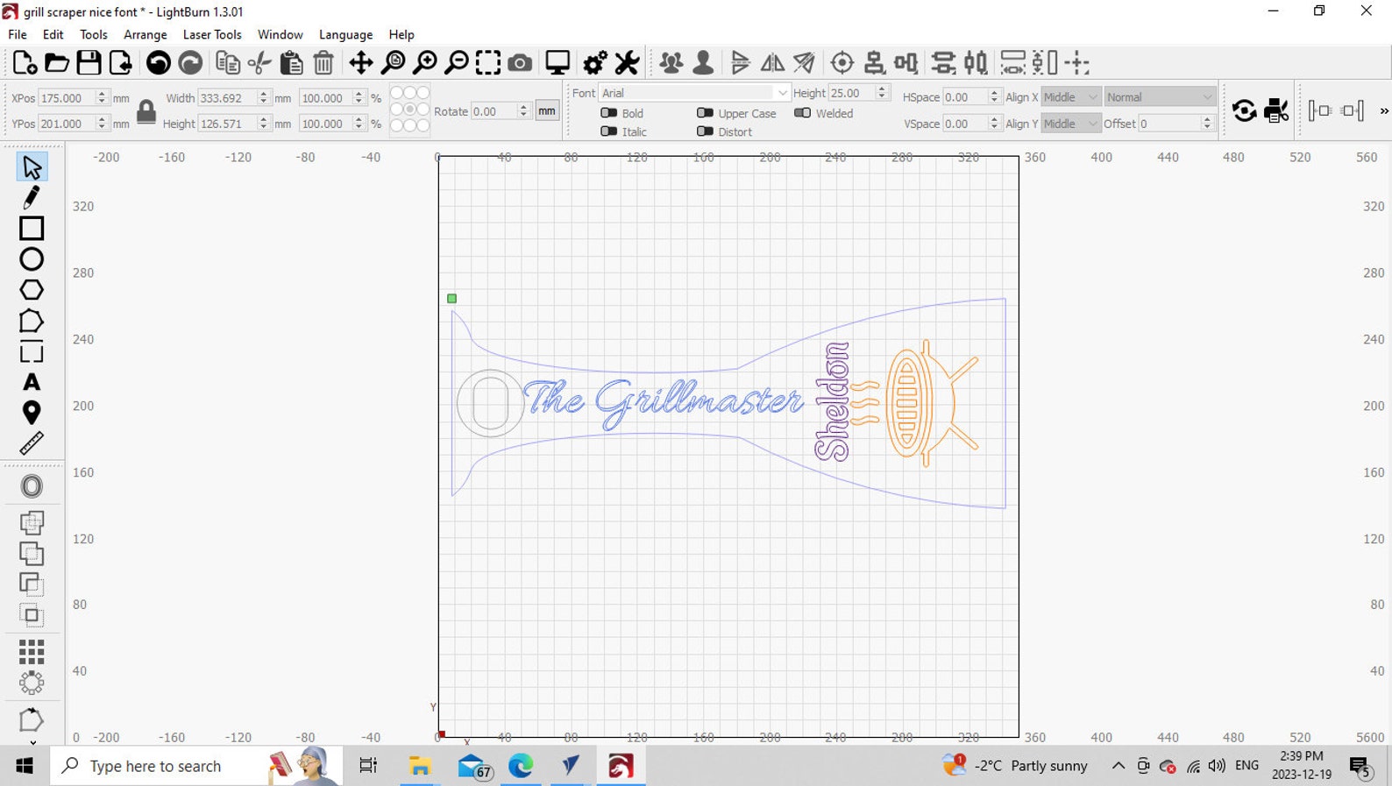Image resolution: width=1392 pixels, height=786 pixels.
Task: Increase text Height with the spinner
Action: click(x=883, y=89)
